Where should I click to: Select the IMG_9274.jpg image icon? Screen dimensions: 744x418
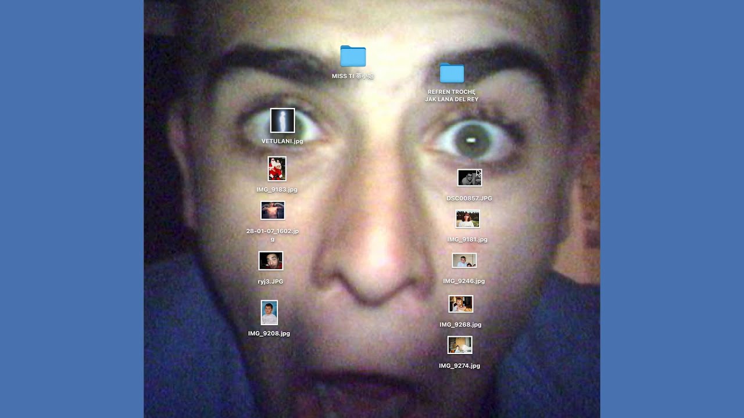(x=459, y=345)
